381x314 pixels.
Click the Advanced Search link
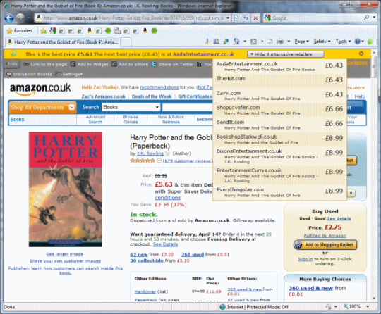coord(95,119)
